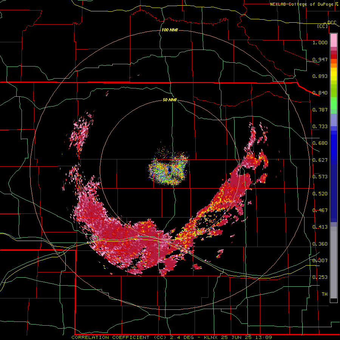Click the light pink top color bar segment
This screenshot has height=340, width=340.
point(334,40)
